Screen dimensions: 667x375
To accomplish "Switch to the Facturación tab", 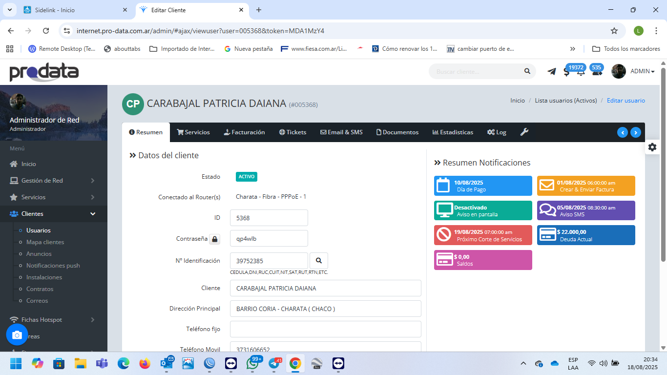I will tap(244, 132).
